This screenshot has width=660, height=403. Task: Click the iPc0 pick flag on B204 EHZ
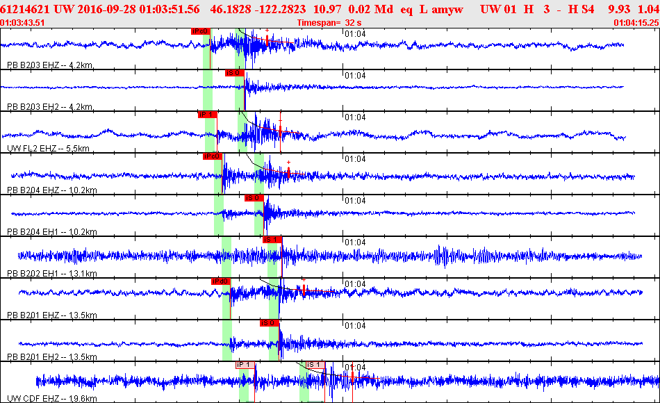(x=212, y=156)
